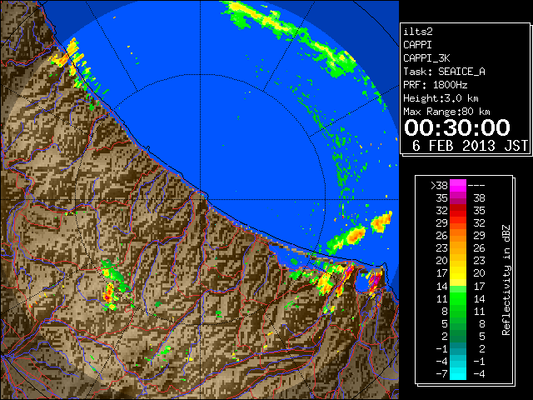The height and width of the screenshot is (400, 533).
Task: Select the '-7' legend value
Action: coord(441,373)
